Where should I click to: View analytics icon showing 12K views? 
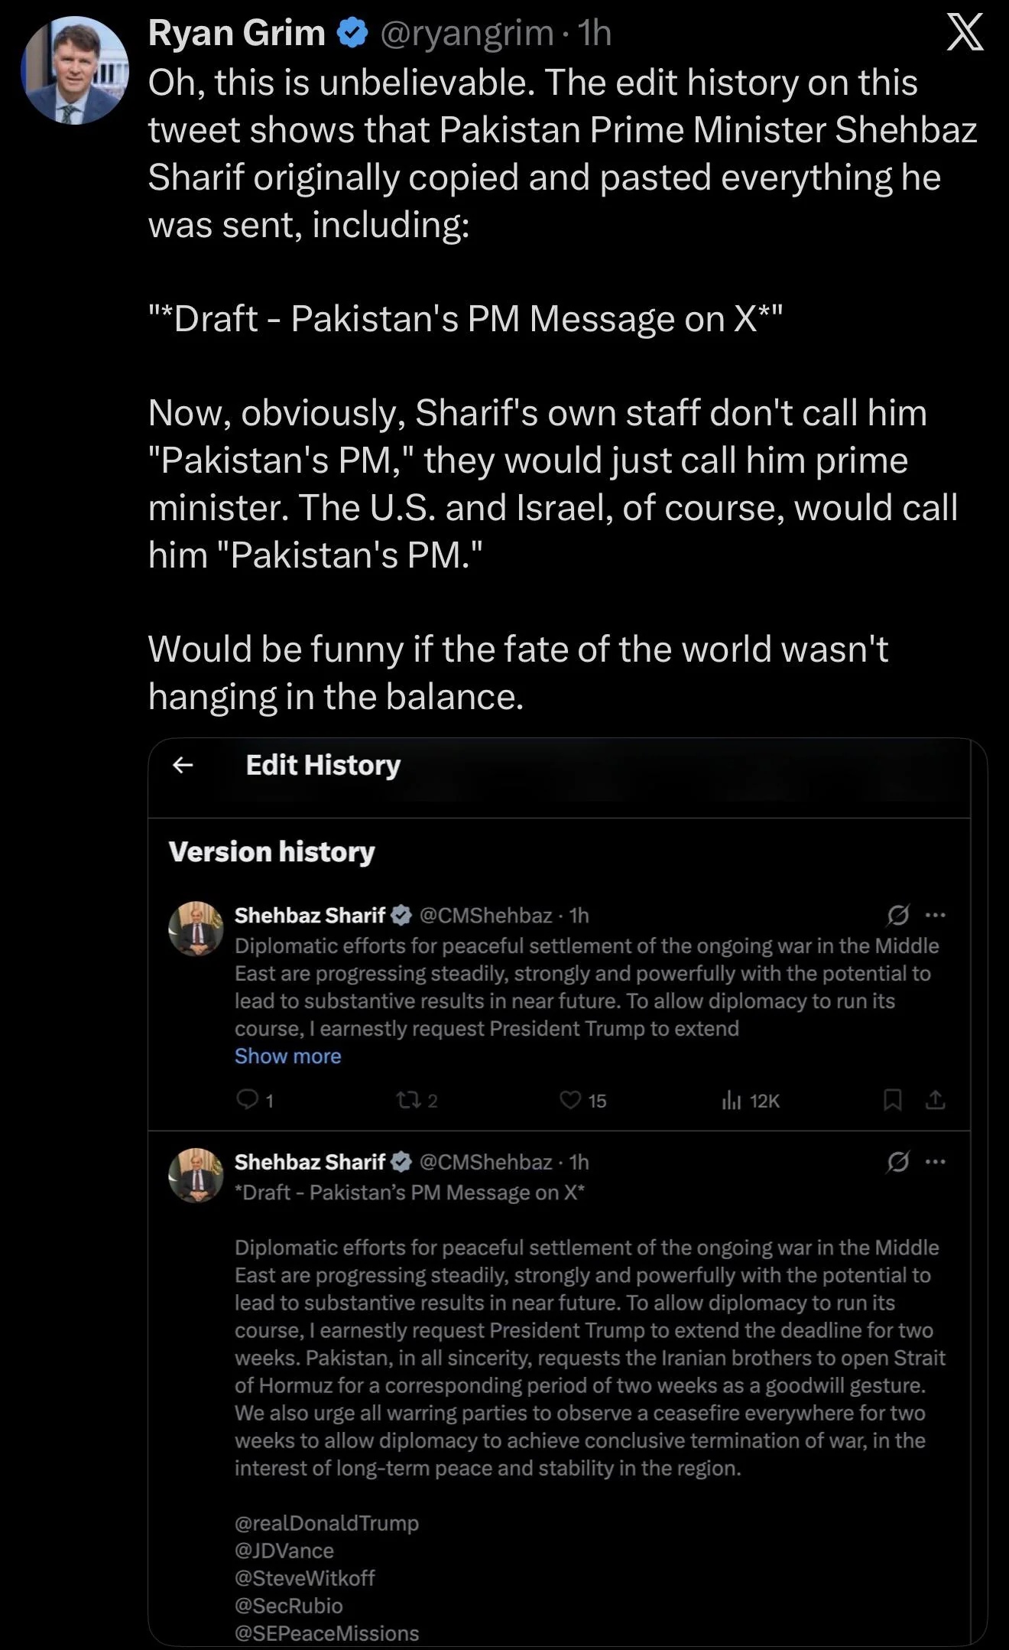tap(732, 1100)
